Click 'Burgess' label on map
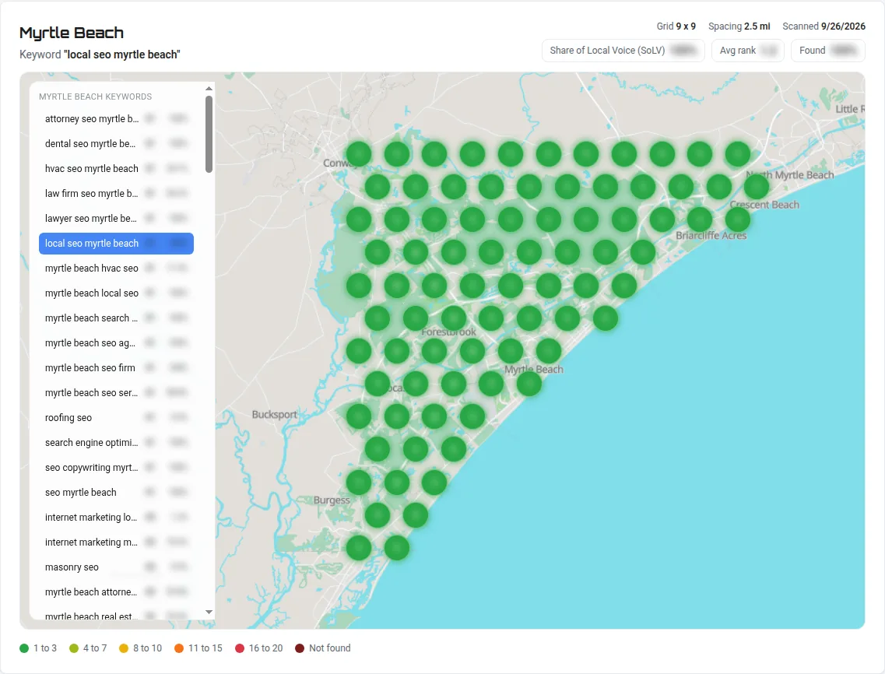This screenshot has width=885, height=674. coord(332,500)
